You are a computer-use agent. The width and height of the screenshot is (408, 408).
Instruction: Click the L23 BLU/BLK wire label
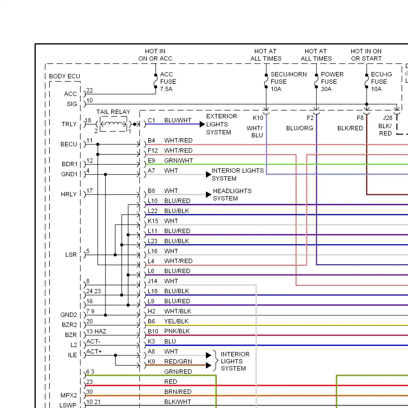pyautogui.click(x=168, y=241)
